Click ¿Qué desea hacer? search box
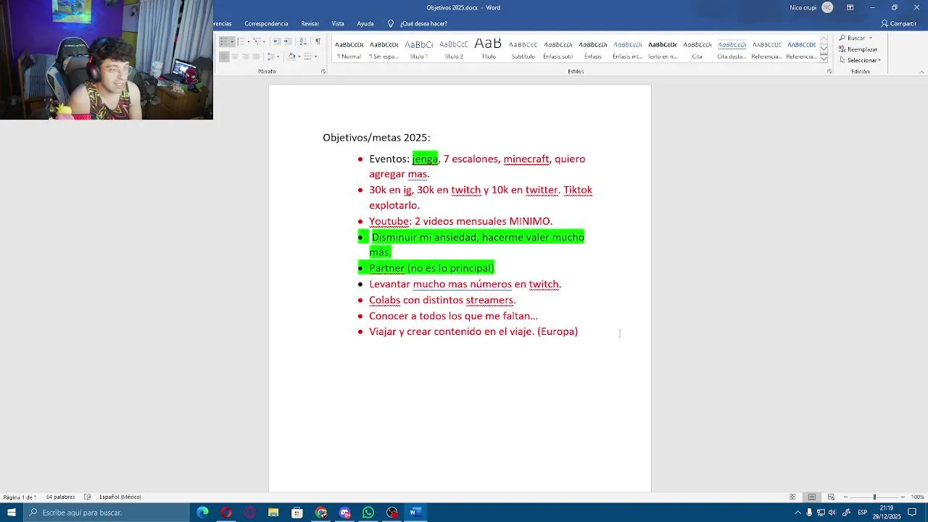Screen dimensions: 928x522 [x=418, y=24]
